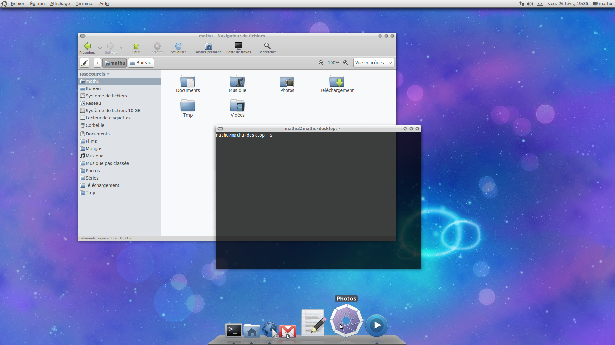Zoom out with the minus magnifier
This screenshot has width=615, height=345.
321,63
